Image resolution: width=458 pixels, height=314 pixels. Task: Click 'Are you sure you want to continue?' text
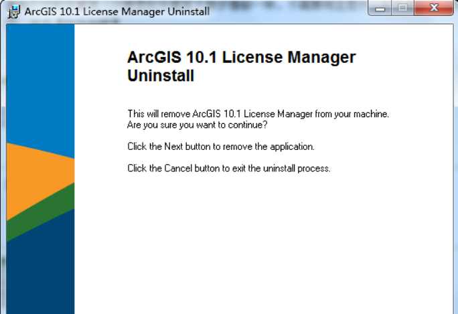[197, 125]
